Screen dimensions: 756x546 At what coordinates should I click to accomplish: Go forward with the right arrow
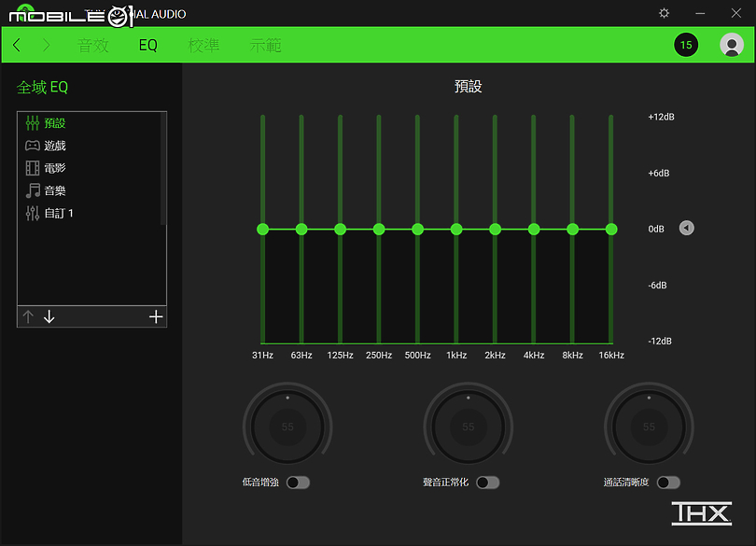click(x=47, y=46)
